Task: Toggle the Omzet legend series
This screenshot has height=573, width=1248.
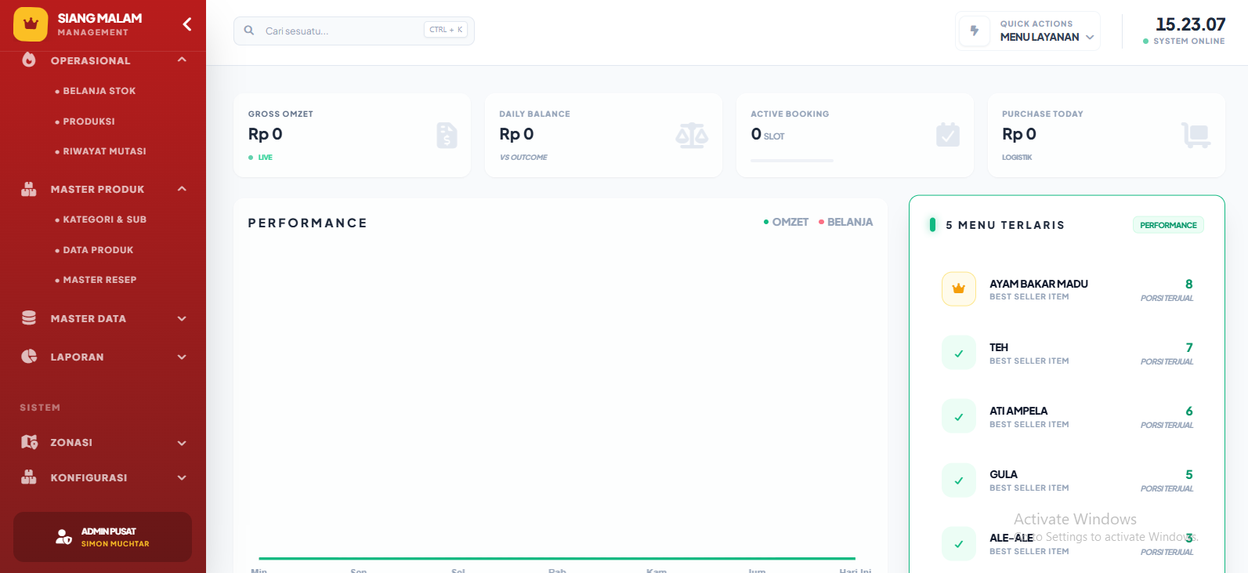Action: pos(786,223)
